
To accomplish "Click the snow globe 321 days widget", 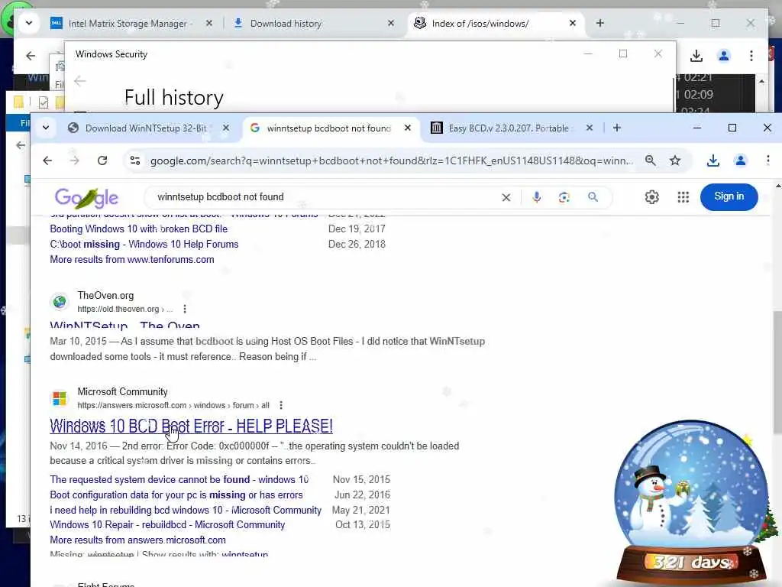I will pyautogui.click(x=691, y=502).
